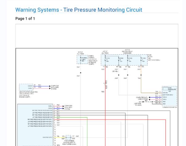Click the Warning Systems - Tire Pressure Monitoring Circuit heading

79,10
